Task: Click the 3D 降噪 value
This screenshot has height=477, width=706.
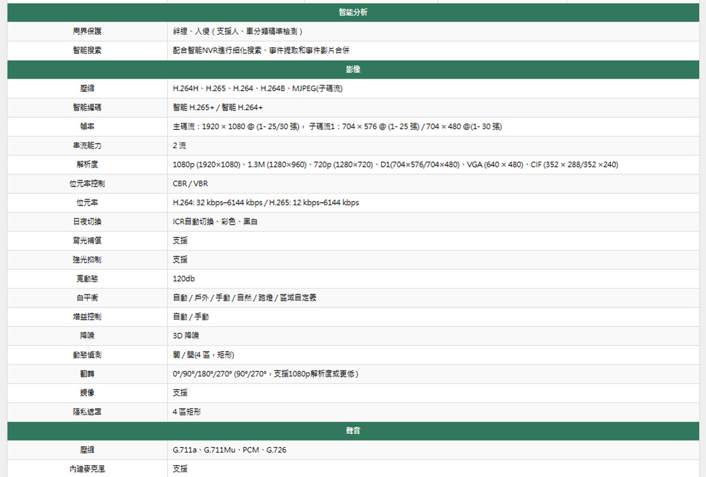Action: (x=186, y=336)
